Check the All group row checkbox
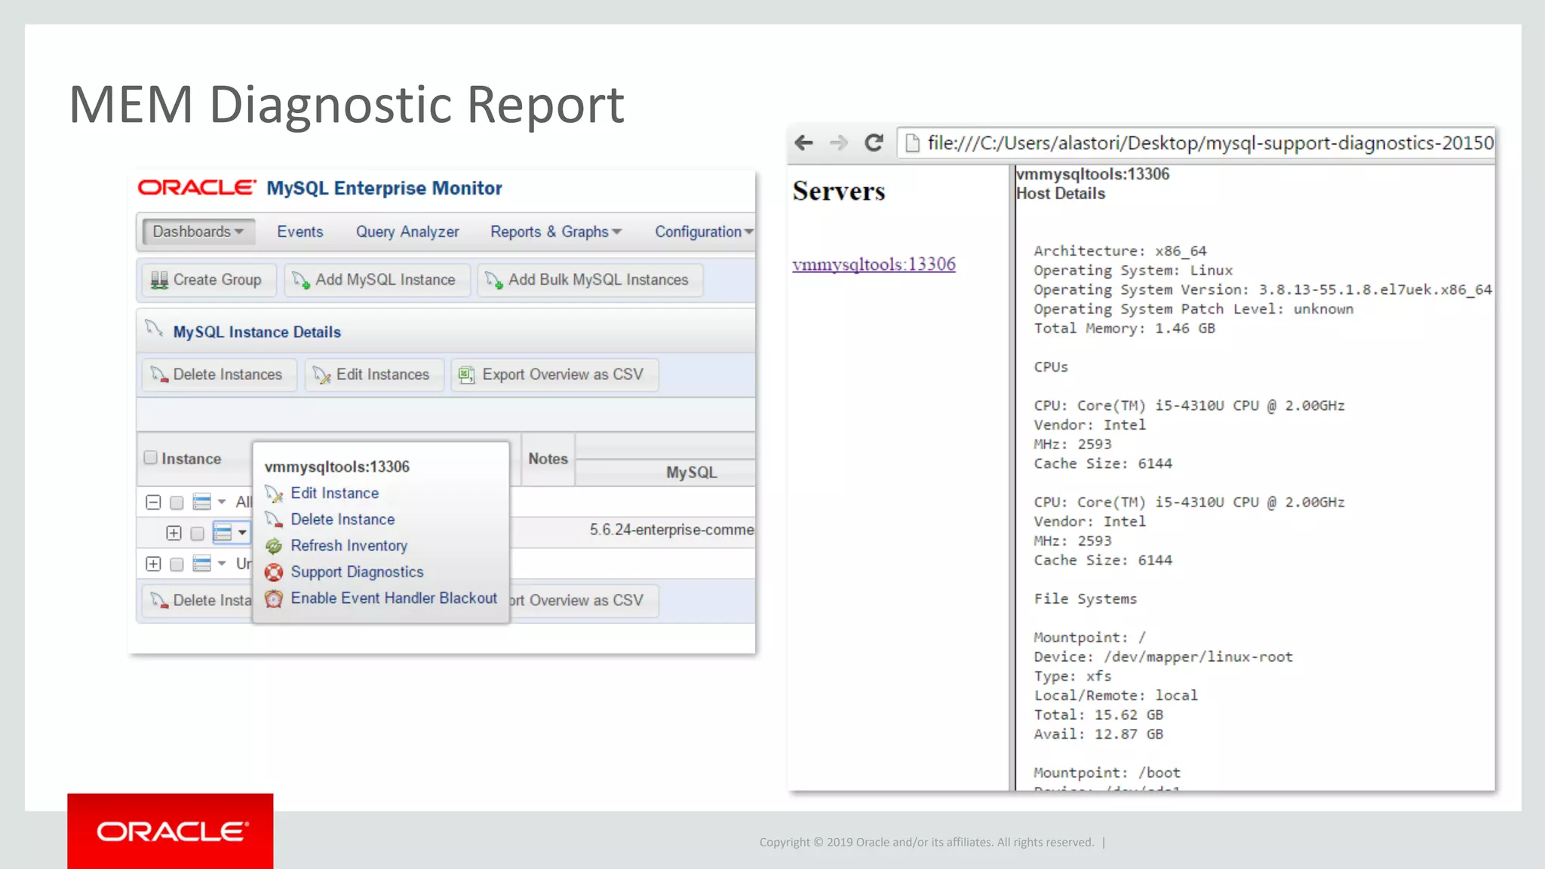The height and width of the screenshot is (869, 1545). [x=177, y=503]
